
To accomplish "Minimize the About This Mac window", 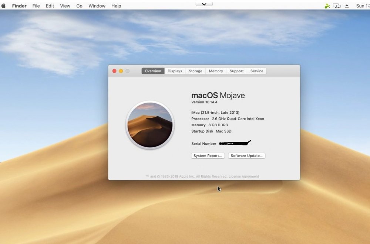I will tap(121, 71).
